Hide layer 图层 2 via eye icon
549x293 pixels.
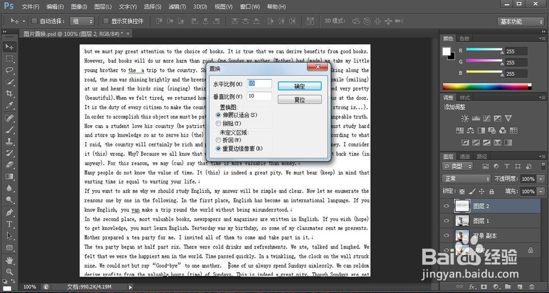coord(446,206)
